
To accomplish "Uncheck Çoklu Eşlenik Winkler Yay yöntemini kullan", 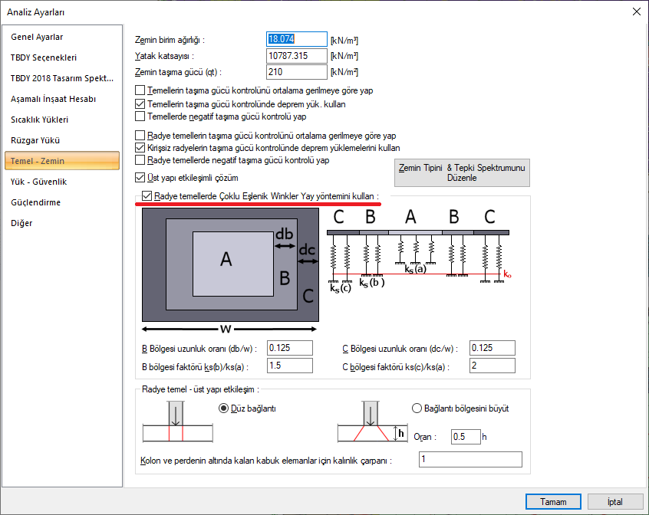I will pos(147,196).
